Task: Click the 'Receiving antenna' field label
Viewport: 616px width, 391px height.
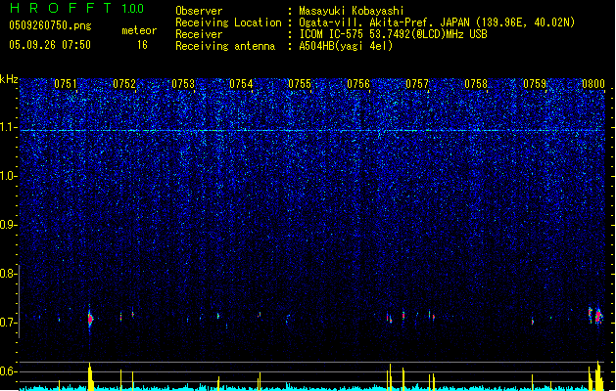Action: 225,46
